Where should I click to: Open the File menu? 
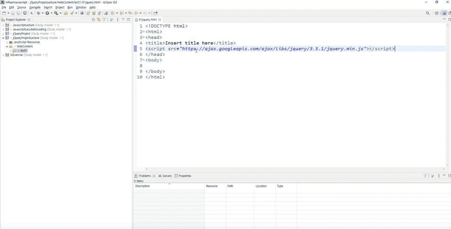(x=4, y=7)
